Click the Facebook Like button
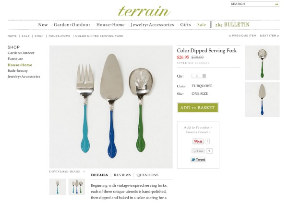Viewport: 288px width, 202px height. click(x=198, y=151)
